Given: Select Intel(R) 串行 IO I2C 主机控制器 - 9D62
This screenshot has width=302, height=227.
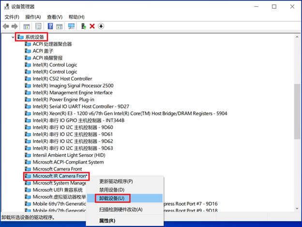Looking at the screenshot, I should point(73,141).
